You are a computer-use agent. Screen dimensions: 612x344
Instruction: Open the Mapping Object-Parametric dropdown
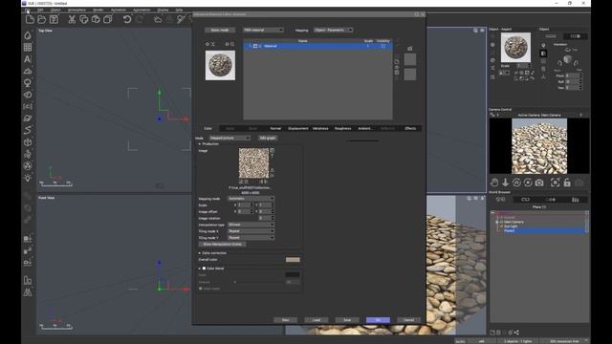coord(334,30)
